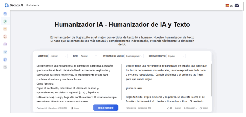Open the blue cards tool sidebar icon
The height and width of the screenshot is (117, 246).
tap(5, 59)
